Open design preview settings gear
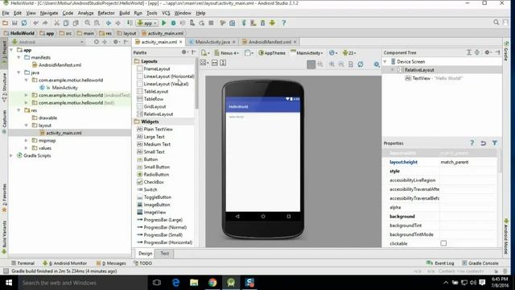 (377, 64)
